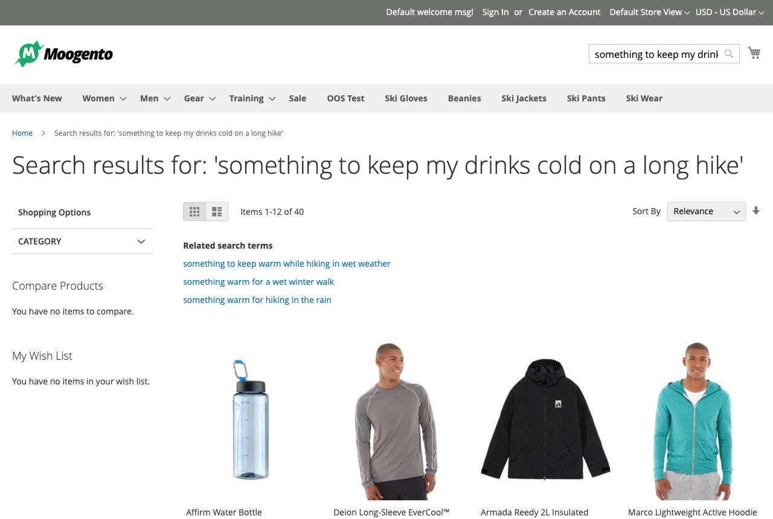Click the Marco Lightweight Active Hoodie name
Screen dimensions: 773x519
pos(692,512)
